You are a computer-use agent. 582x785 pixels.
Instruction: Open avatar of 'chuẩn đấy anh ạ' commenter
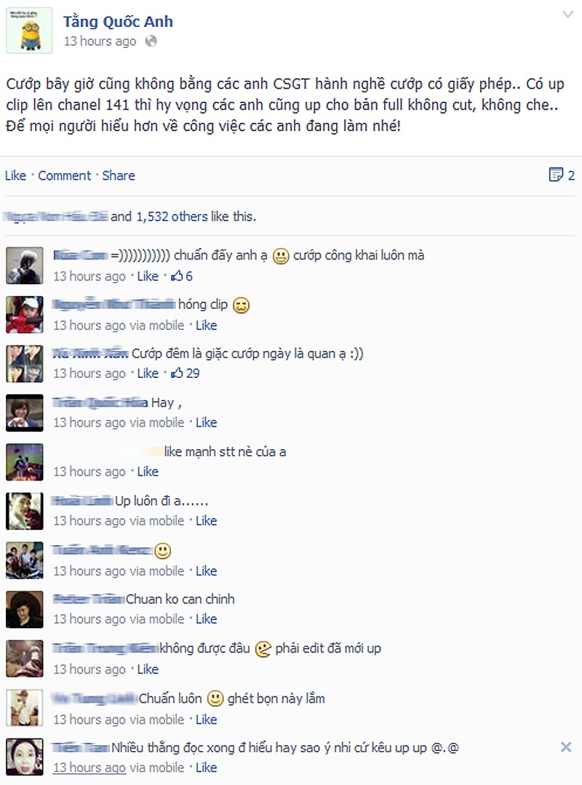(x=25, y=265)
